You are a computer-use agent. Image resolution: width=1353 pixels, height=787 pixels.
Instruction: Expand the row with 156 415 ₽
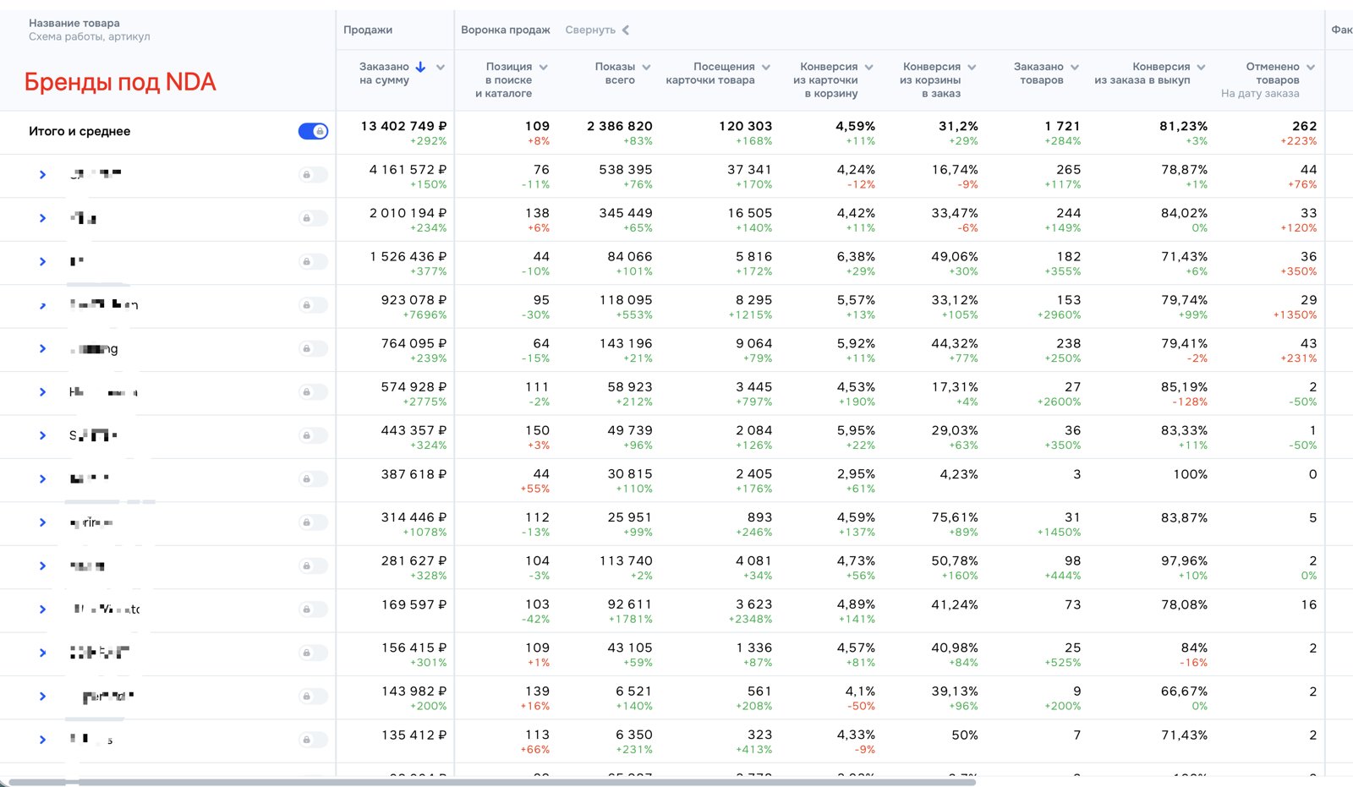(x=42, y=653)
